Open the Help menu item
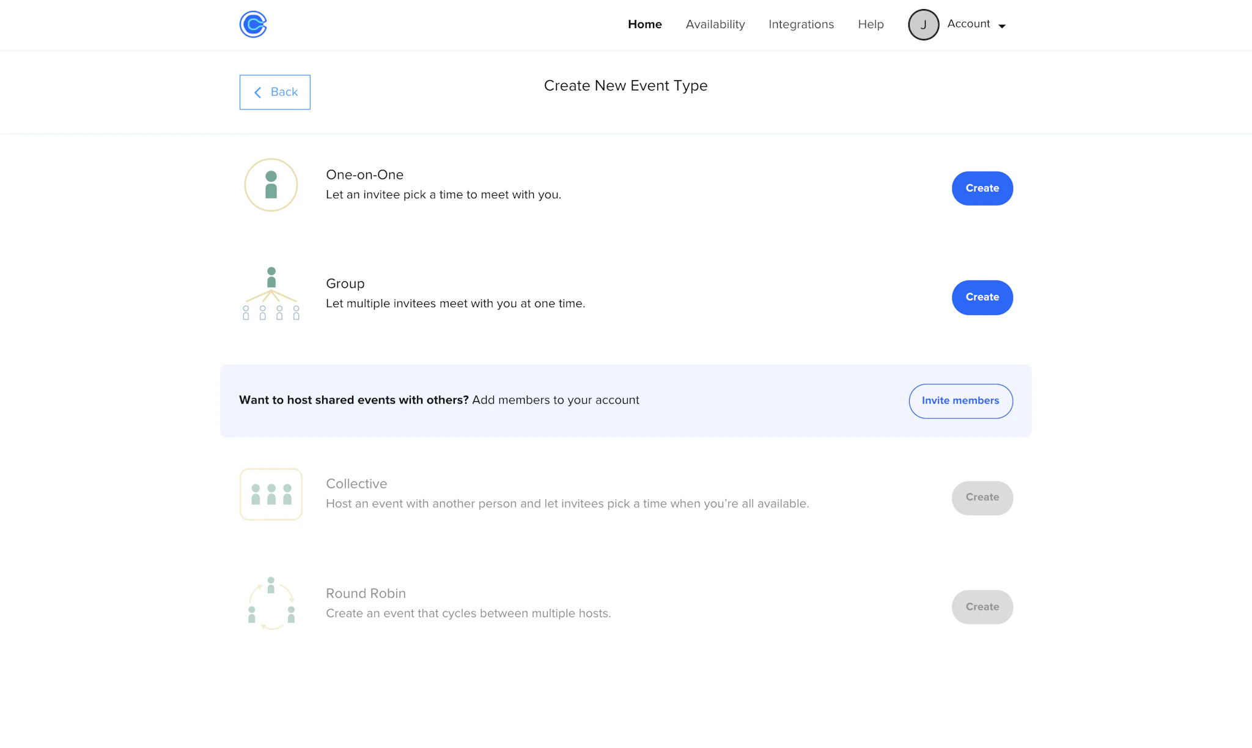Viewport: 1252px width, 748px height. click(871, 24)
